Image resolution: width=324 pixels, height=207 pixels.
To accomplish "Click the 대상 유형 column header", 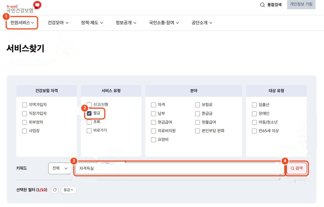I will pyautogui.click(x=276, y=91).
